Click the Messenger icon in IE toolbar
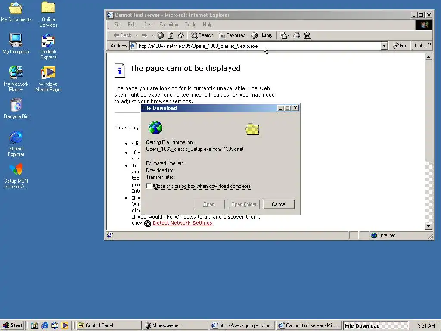Screen dimensions: 441x331 click(307, 35)
